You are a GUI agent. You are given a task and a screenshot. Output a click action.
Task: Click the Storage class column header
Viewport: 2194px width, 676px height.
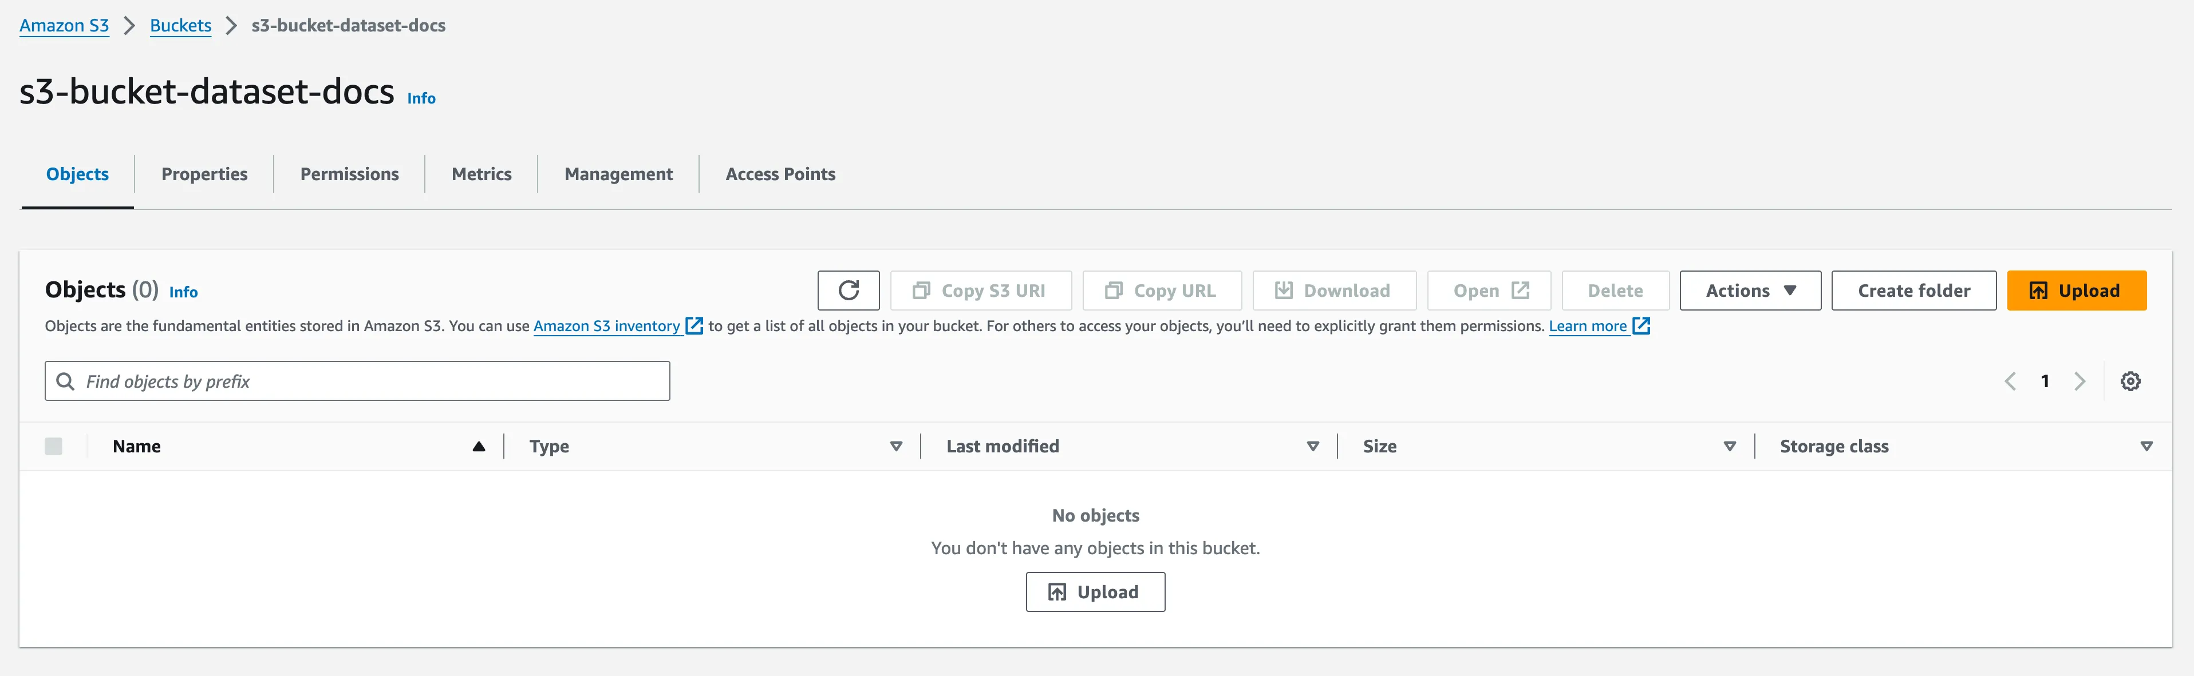(1834, 447)
